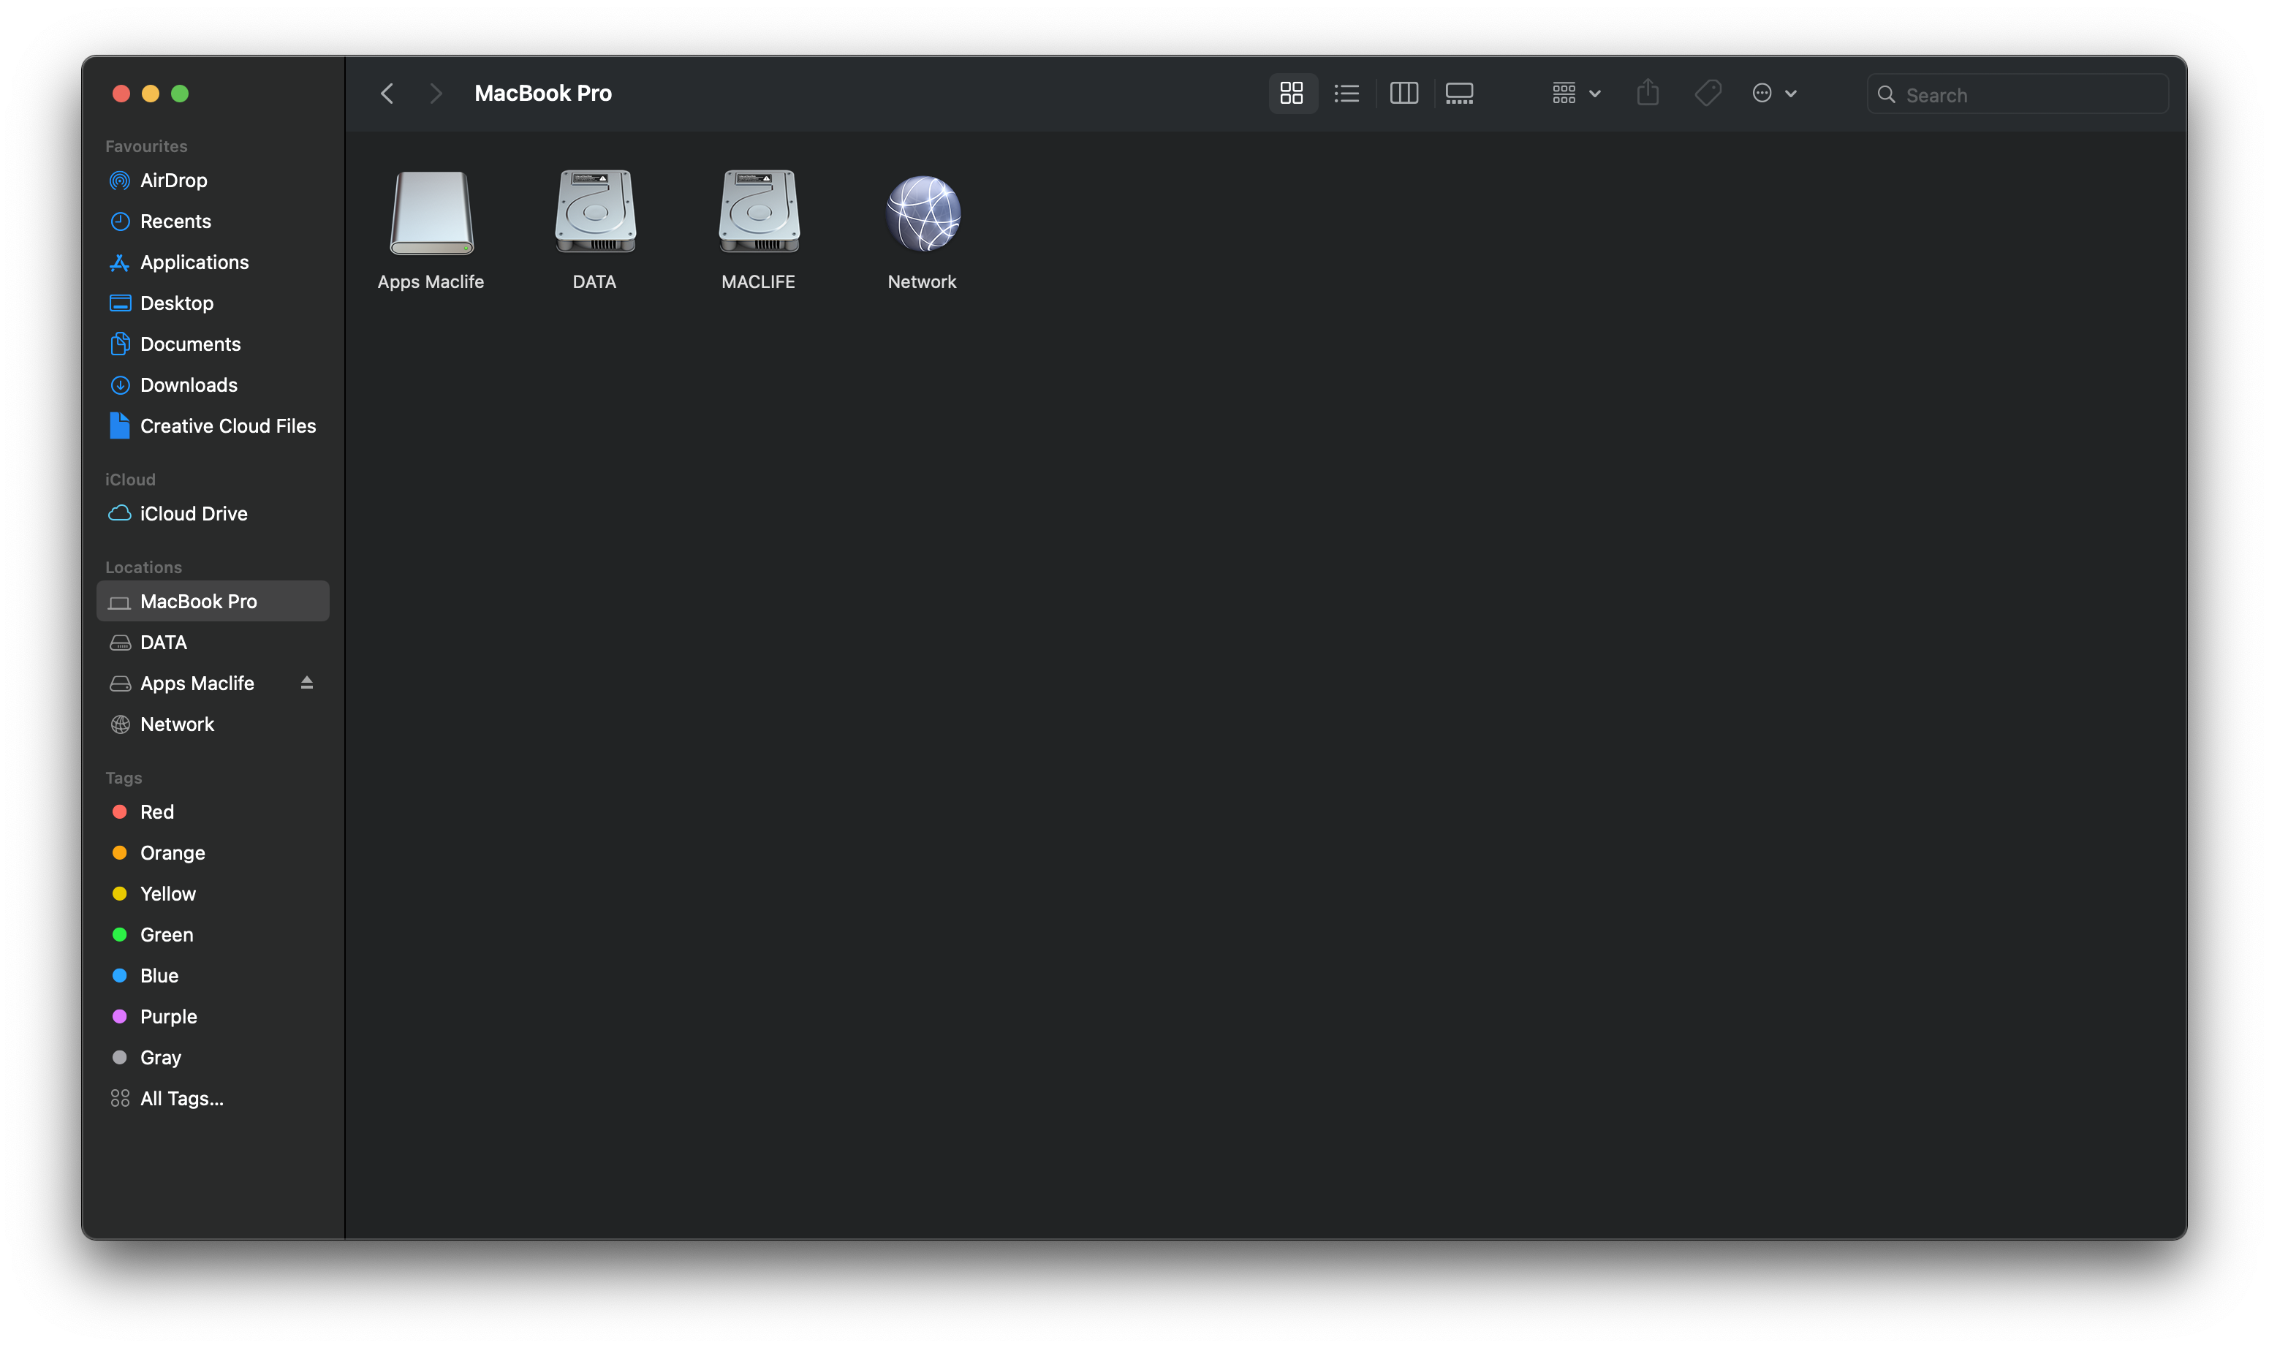Select the Purple tag swatch
Screen dimensions: 2269x1348
coord(121,1015)
